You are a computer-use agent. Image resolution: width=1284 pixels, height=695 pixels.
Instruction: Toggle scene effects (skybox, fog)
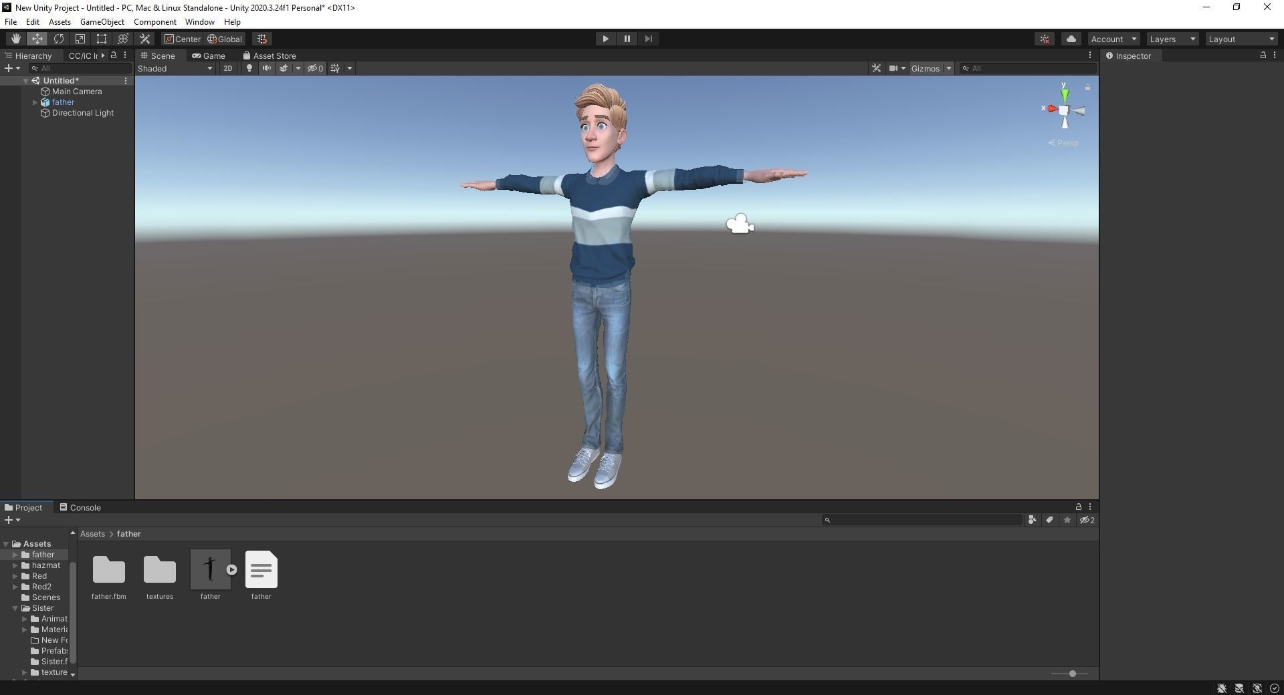[284, 68]
